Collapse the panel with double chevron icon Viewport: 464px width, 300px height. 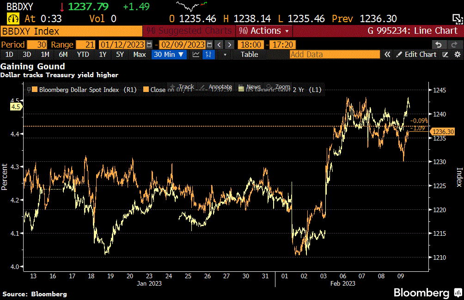point(387,55)
